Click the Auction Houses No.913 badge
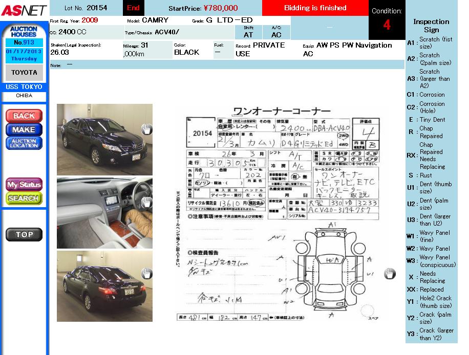The image size is (469, 355). [24, 43]
